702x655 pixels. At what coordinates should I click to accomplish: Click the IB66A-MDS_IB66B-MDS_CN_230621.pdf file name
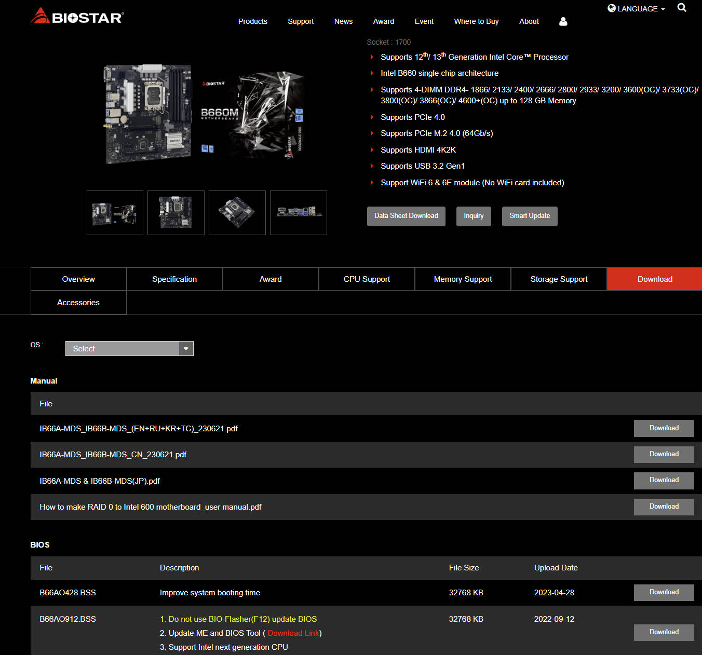(113, 455)
